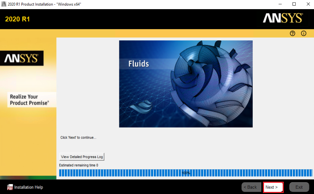314x194 pixels.
Task: Click the disabled Back button
Action: click(x=251, y=187)
